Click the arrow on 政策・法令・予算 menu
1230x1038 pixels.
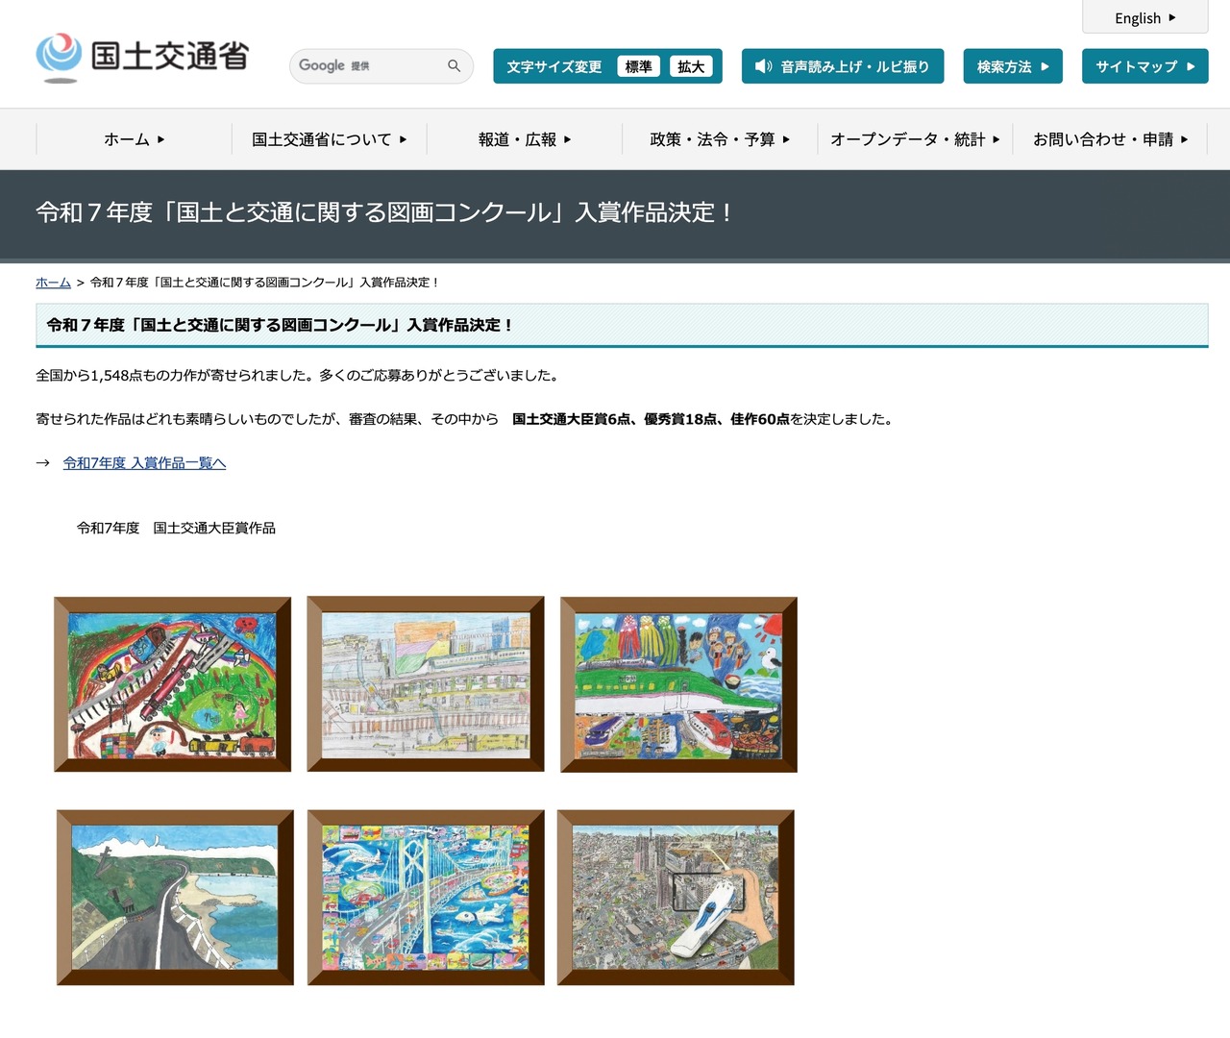click(x=786, y=139)
